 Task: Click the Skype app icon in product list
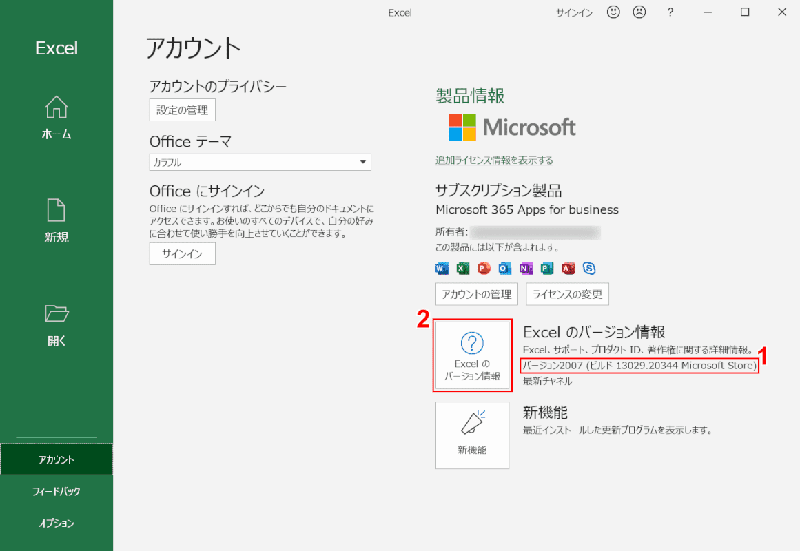tap(588, 268)
